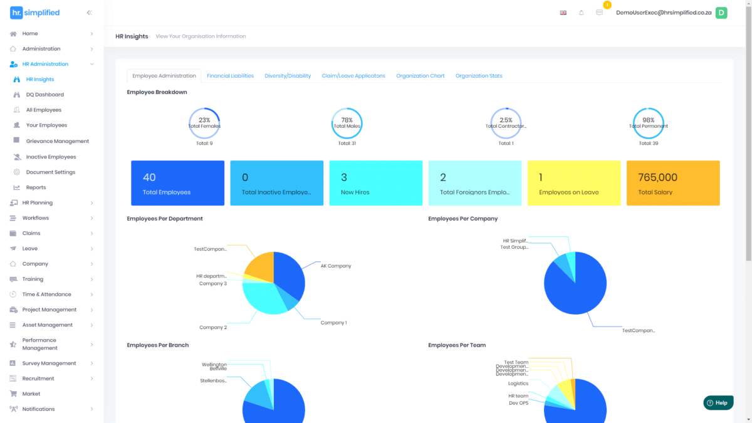Click the AK Company pie label

tap(336, 266)
